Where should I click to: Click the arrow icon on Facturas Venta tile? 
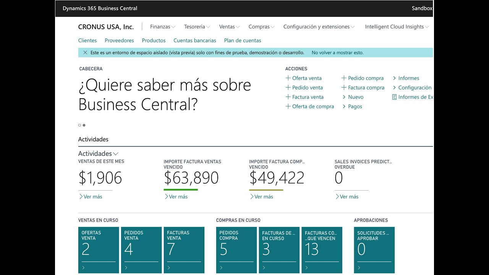(x=169, y=268)
